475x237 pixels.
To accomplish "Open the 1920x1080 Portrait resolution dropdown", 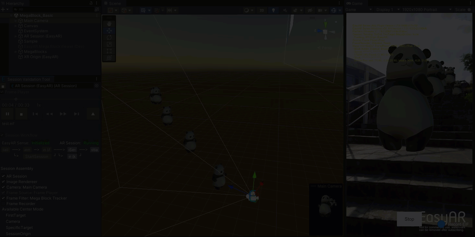I will 427,10.
